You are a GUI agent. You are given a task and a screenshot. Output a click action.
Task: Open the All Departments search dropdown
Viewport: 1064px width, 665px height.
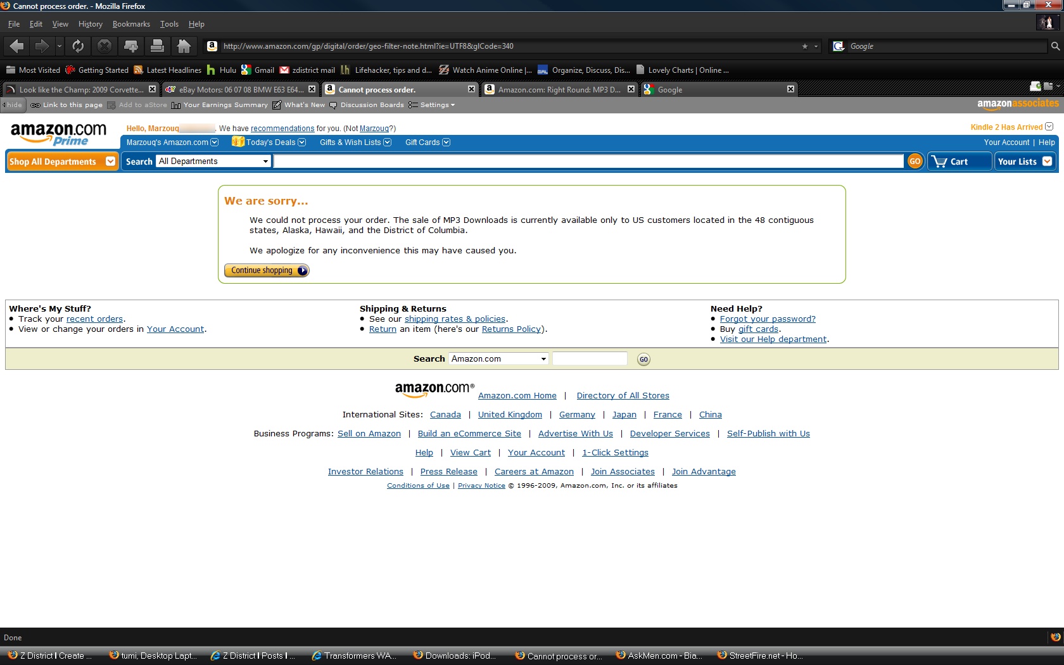pyautogui.click(x=213, y=161)
